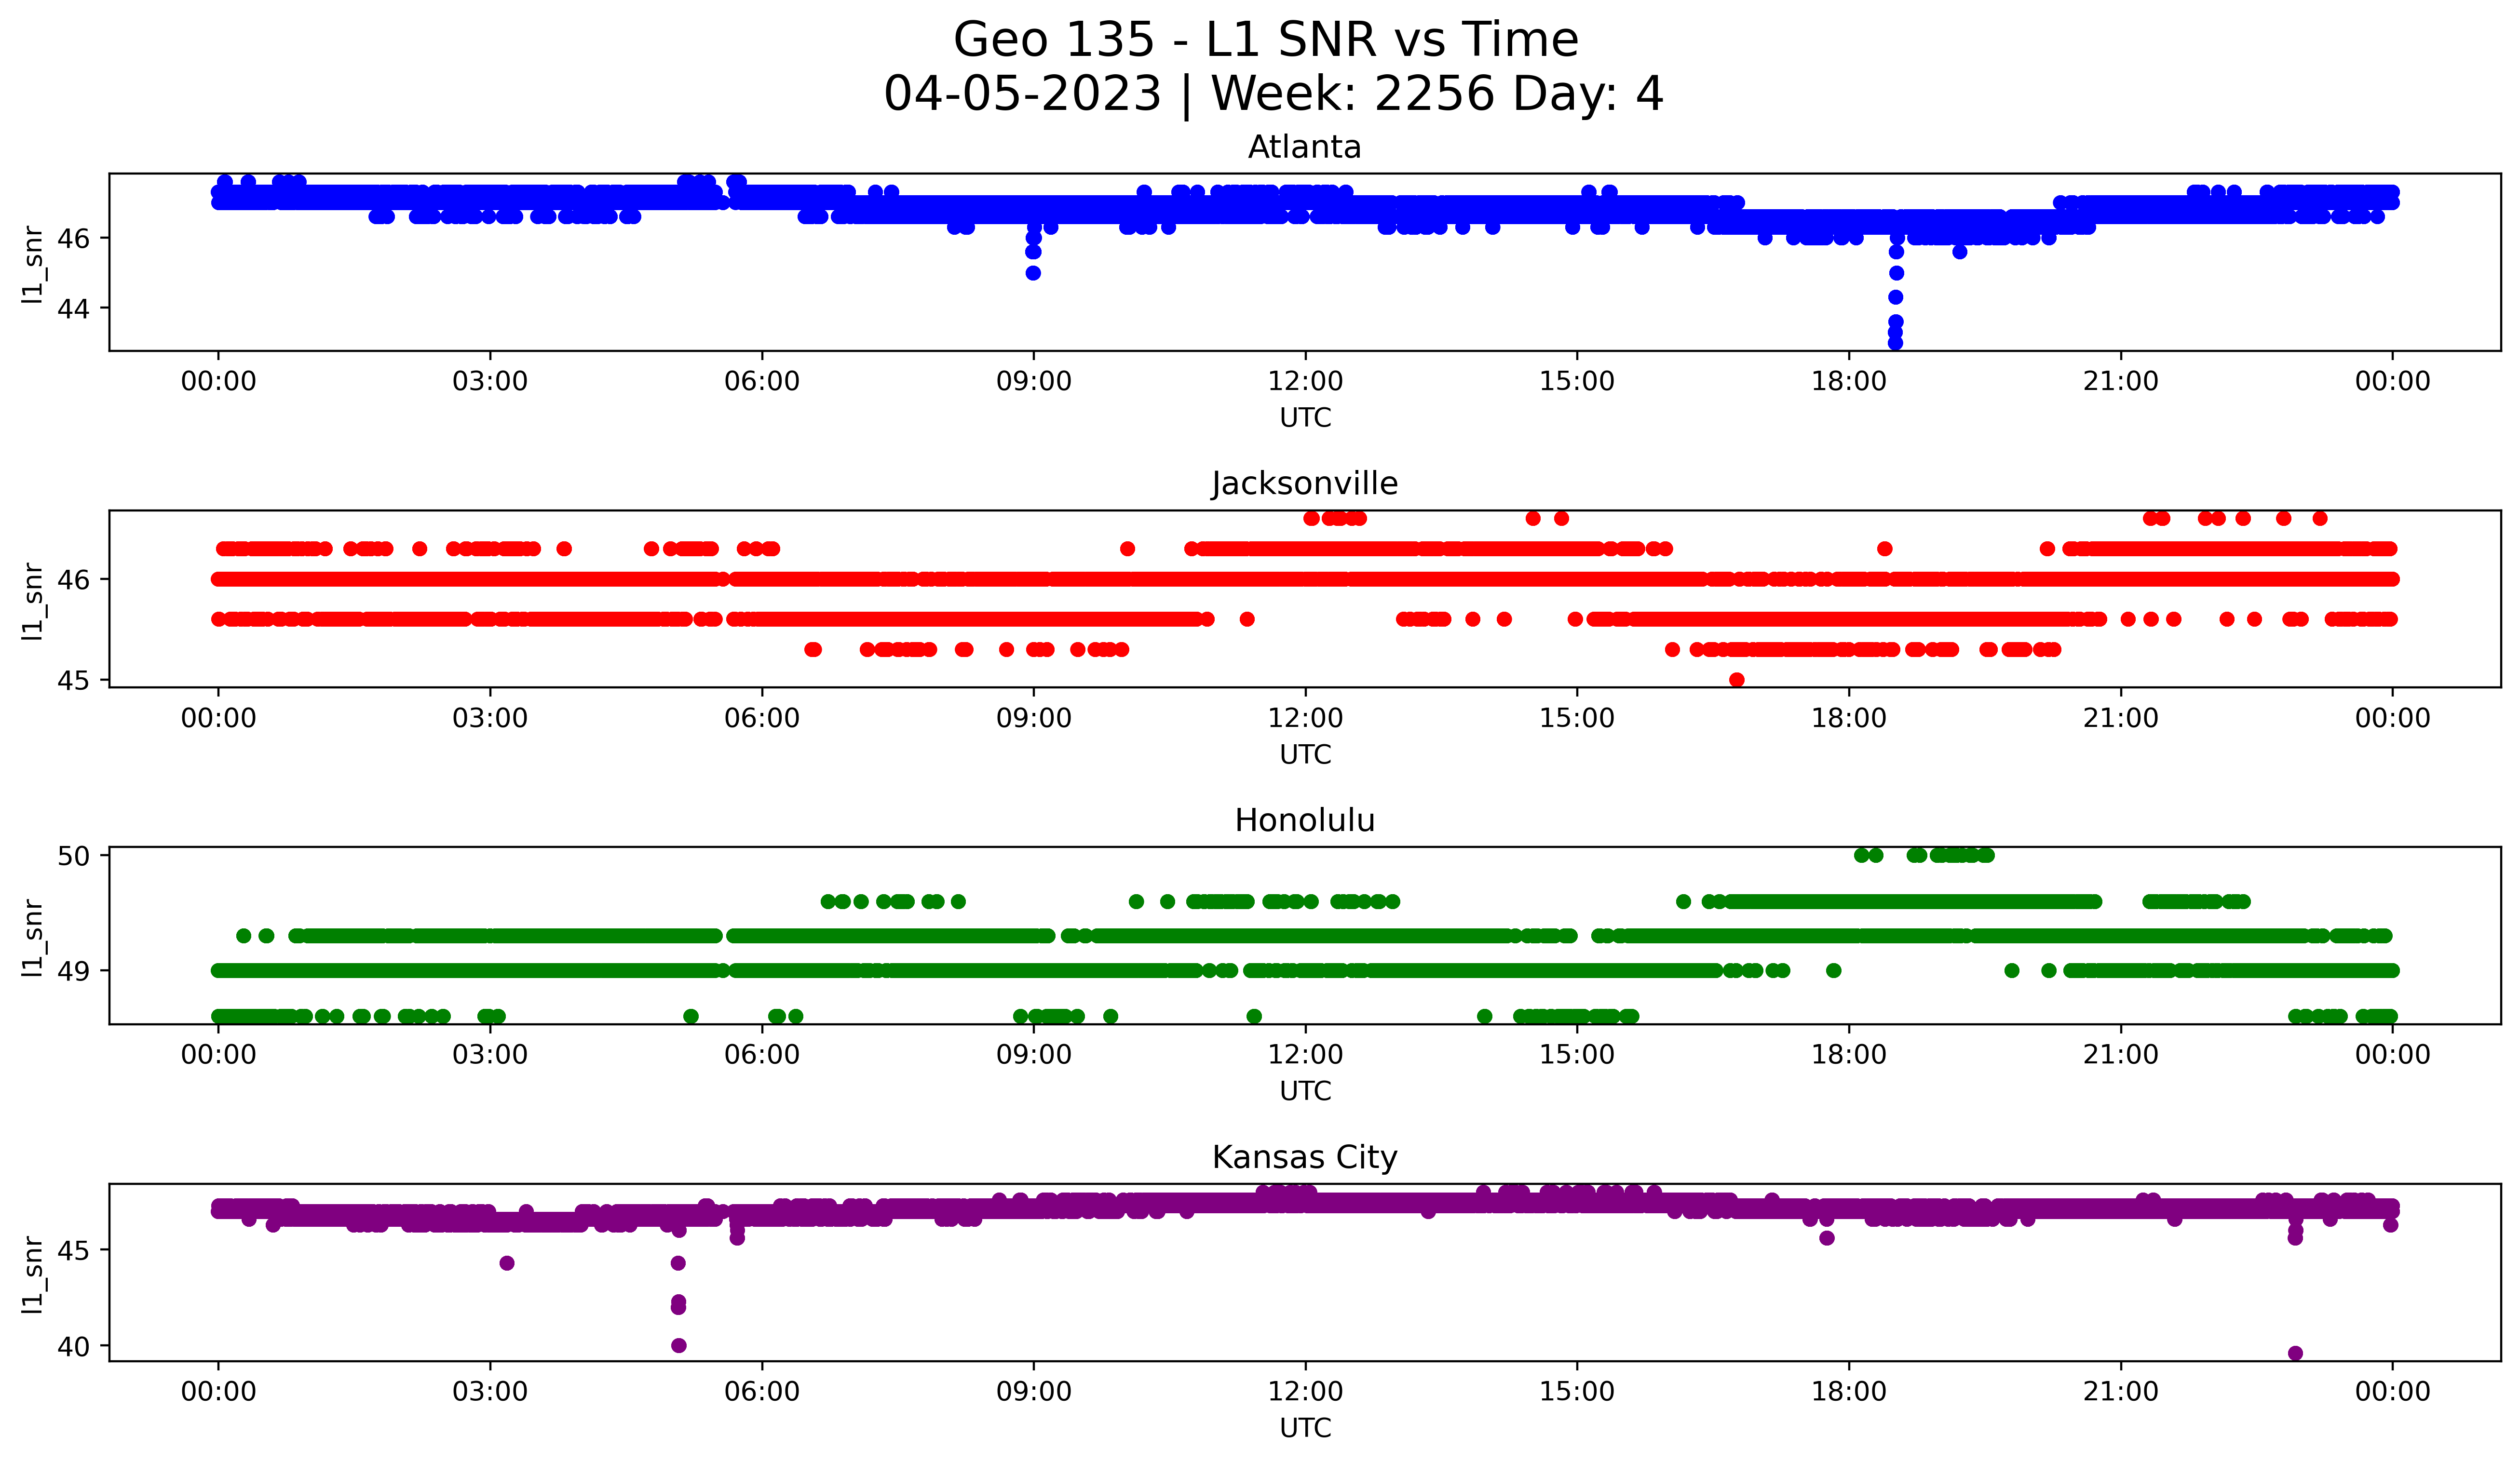Click the Honolulu subplot title
Screen dimensions: 2520x1462
point(1304,820)
